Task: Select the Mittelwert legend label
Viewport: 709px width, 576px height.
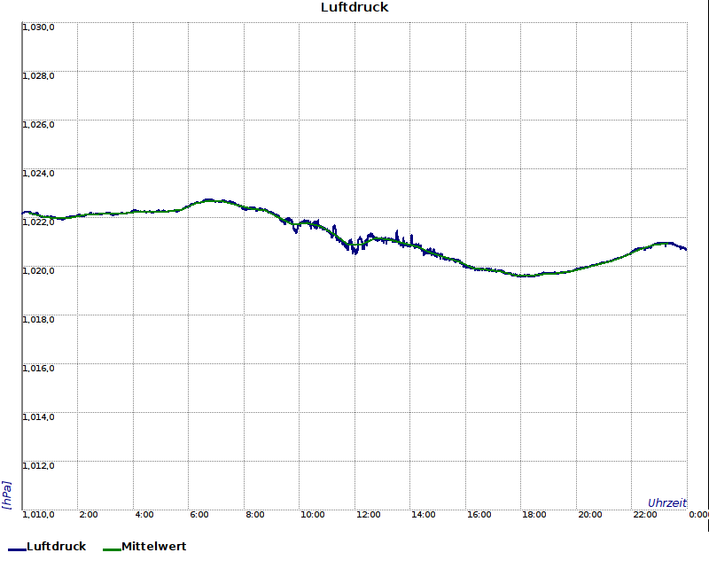Action: pos(153,547)
